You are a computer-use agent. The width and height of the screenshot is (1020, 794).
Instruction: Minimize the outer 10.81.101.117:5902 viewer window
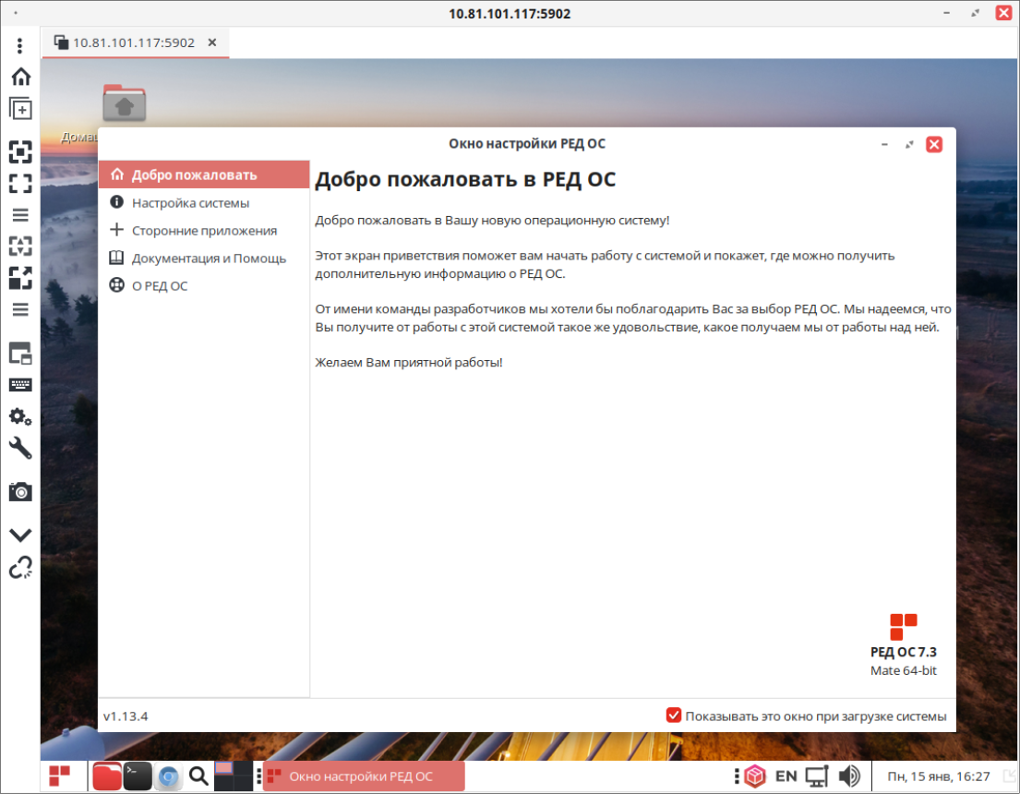[947, 13]
